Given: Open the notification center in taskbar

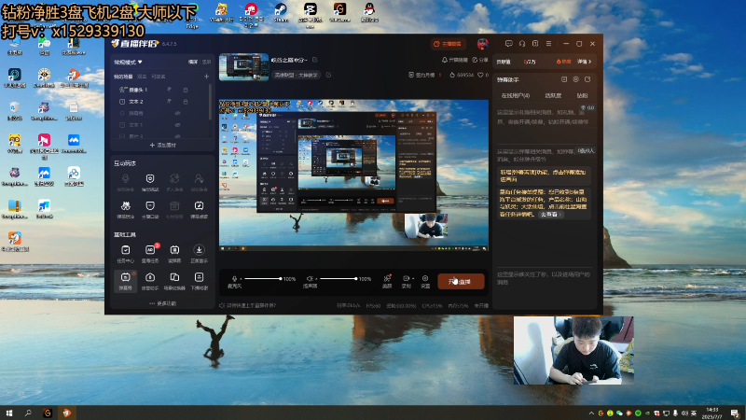Looking at the screenshot, I should coord(735,413).
